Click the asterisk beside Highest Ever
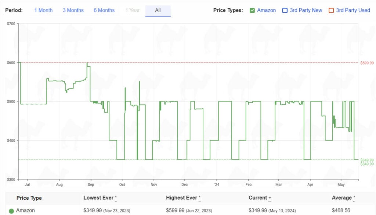The width and height of the screenshot is (376, 215). [x=200, y=198]
